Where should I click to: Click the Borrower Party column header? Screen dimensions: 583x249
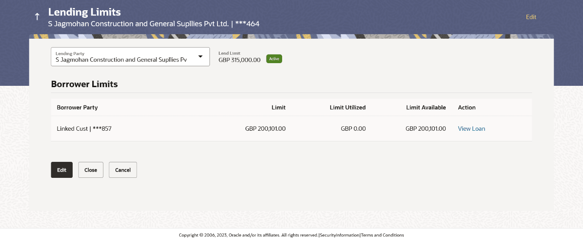coord(78,108)
